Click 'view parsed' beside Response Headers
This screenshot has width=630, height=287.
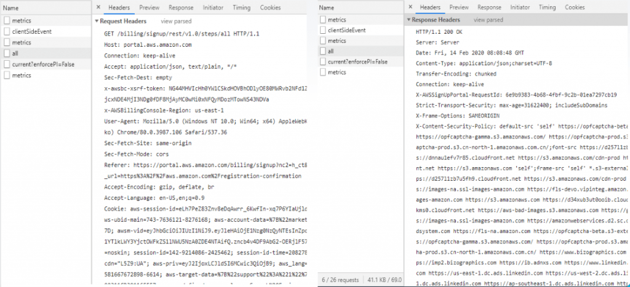(488, 20)
